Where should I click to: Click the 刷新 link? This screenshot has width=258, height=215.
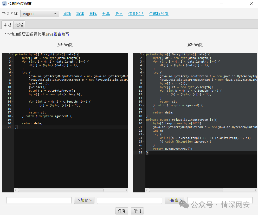(x=67, y=14)
